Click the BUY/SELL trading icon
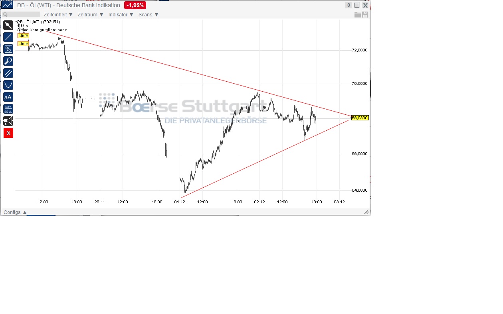503x314 pixels. click(8, 109)
